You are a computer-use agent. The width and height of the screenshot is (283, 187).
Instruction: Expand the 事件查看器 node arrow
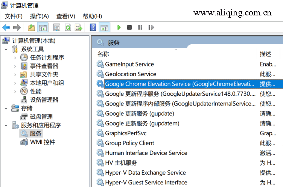[x=15, y=66]
